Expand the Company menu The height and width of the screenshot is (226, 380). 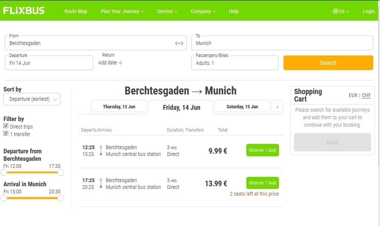(203, 12)
